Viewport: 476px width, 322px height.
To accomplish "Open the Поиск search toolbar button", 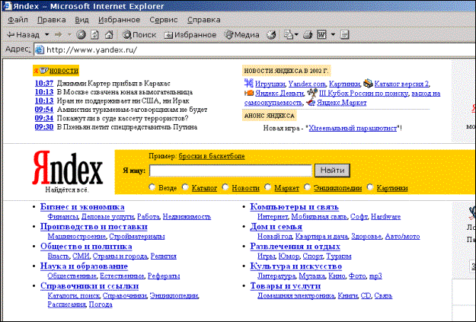I will coord(139,35).
